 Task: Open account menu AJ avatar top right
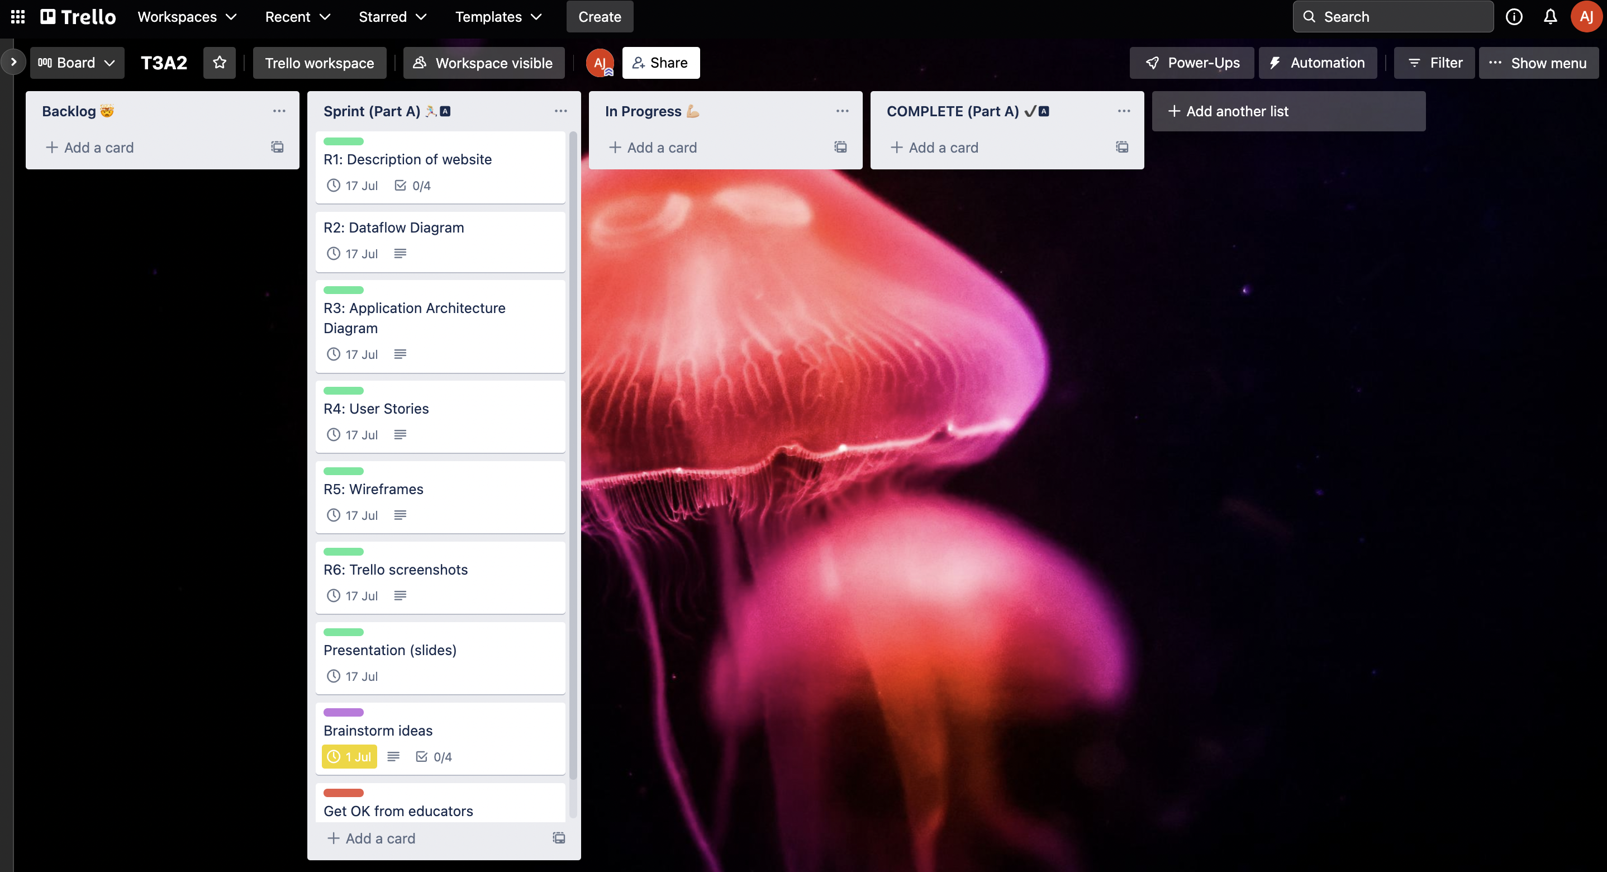tap(1585, 17)
